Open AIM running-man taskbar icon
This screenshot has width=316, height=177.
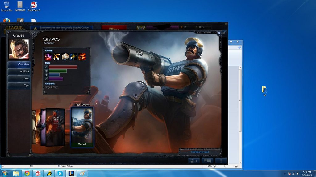(x=49, y=173)
